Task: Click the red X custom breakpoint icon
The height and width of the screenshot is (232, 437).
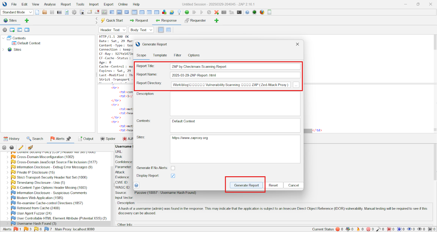Action: (216, 12)
